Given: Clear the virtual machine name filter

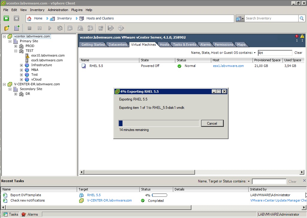Looking at the screenshot, I should (x=298, y=53).
